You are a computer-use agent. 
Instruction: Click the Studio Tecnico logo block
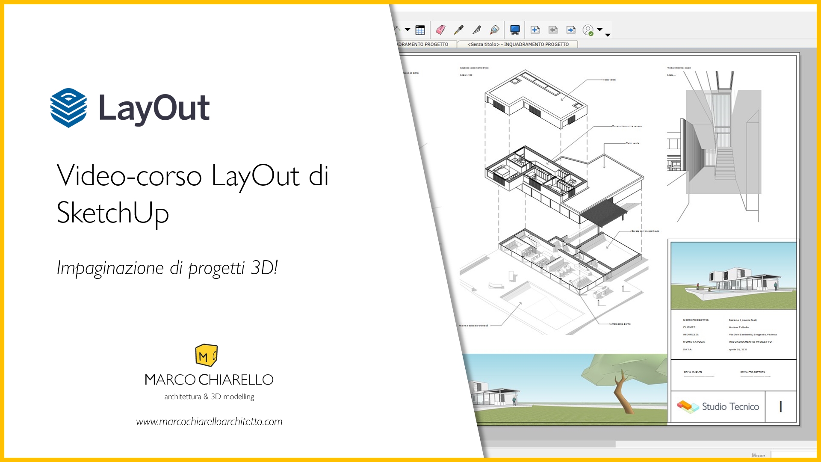(x=718, y=406)
